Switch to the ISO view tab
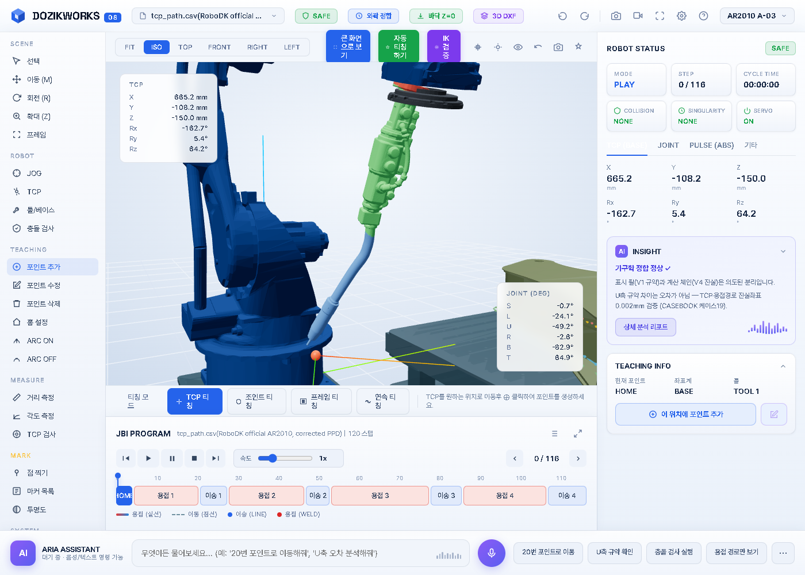The height and width of the screenshot is (575, 805). coord(156,47)
